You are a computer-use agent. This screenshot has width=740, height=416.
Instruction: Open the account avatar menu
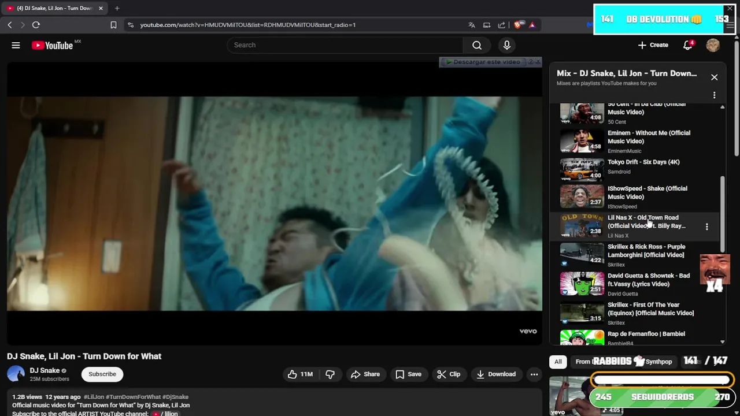(713, 45)
